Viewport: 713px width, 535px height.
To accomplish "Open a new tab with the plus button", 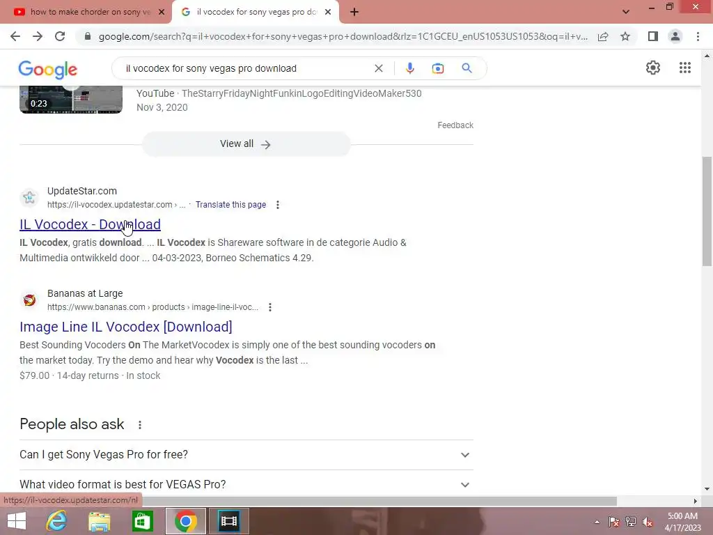I will [x=354, y=12].
